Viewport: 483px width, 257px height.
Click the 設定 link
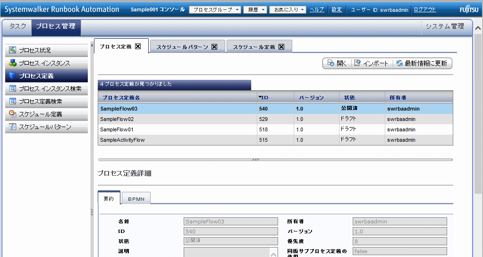coord(337,9)
